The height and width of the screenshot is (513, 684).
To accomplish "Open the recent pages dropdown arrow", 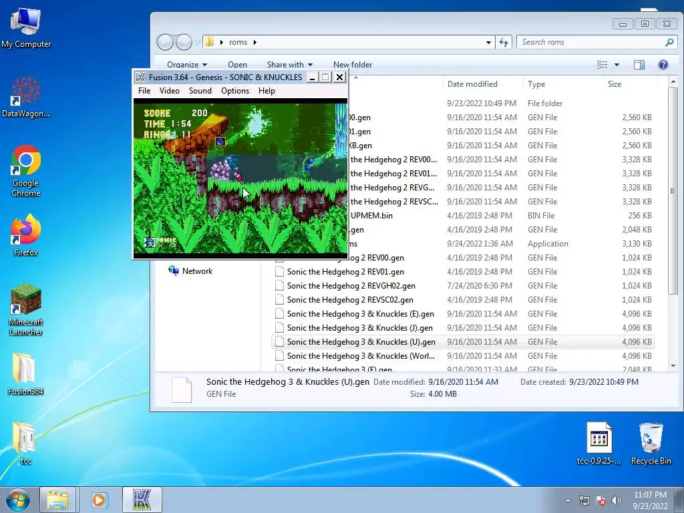I will click(197, 42).
